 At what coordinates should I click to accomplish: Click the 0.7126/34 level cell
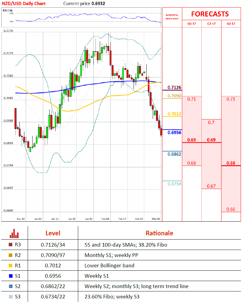53,245
